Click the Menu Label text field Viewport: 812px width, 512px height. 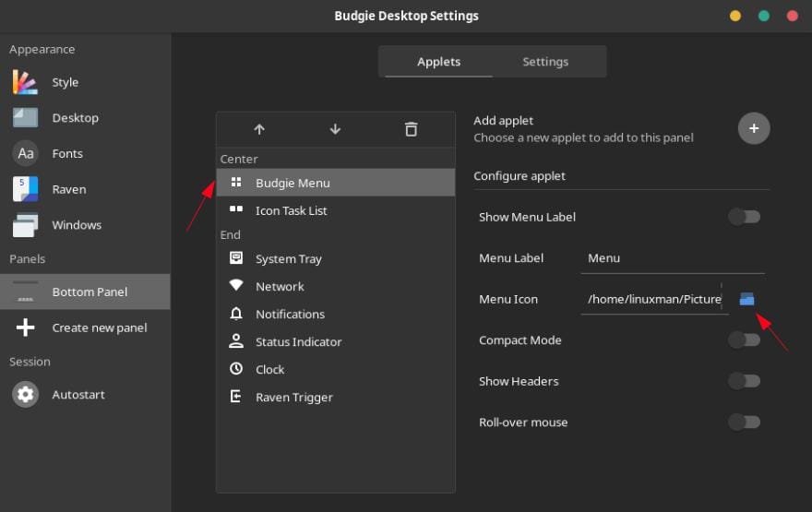[672, 257]
